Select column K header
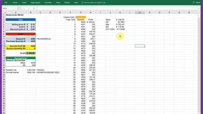The width and height of the screenshot is (203, 114). pos(120,13)
